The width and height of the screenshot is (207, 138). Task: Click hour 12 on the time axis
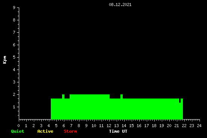tap(109, 126)
